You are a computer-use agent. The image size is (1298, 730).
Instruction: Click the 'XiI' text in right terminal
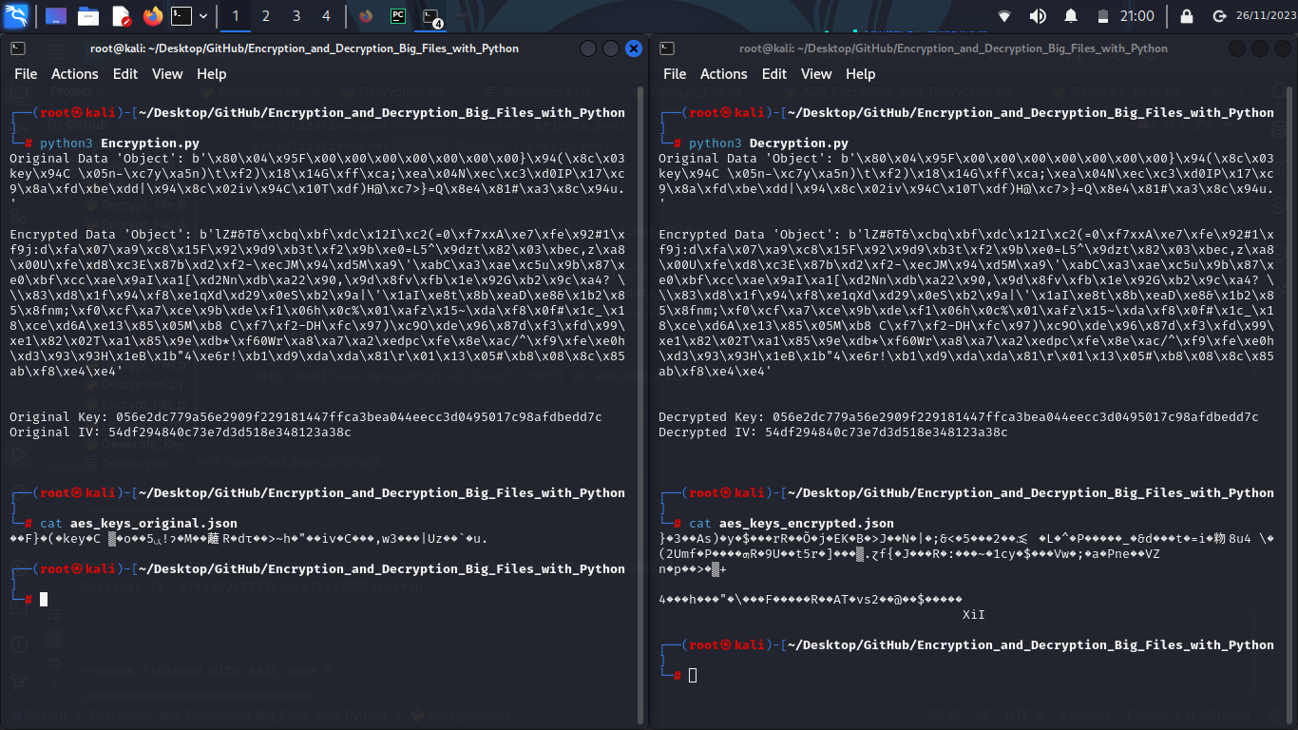pos(974,615)
